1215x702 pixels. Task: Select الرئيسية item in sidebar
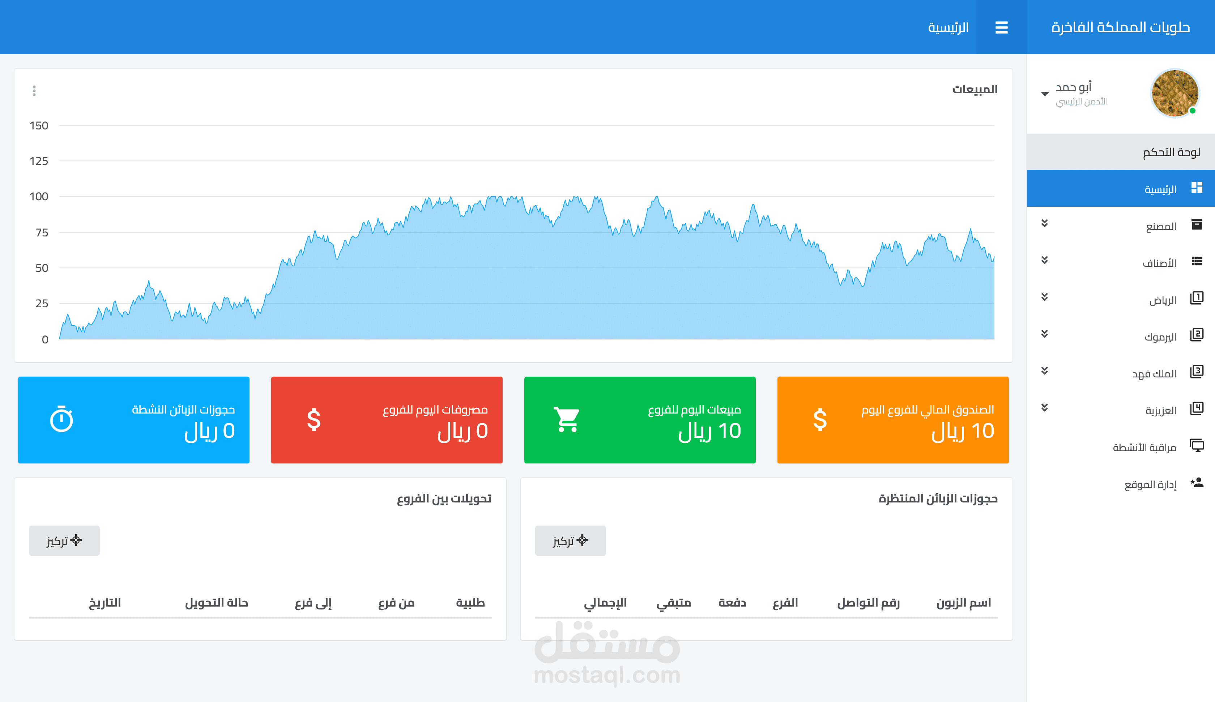click(x=1160, y=189)
